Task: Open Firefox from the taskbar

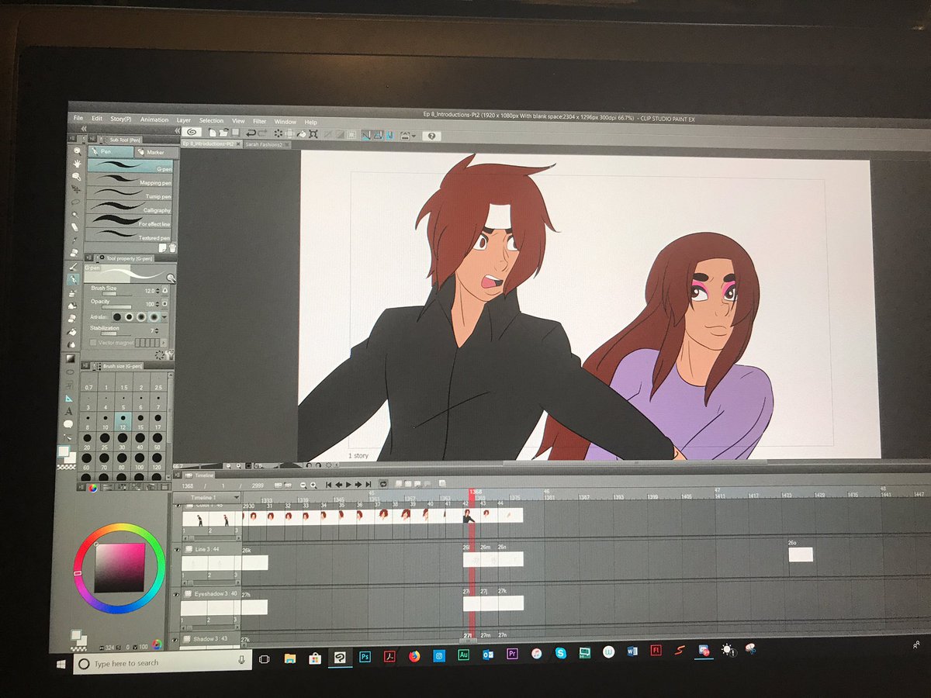Action: 414,656
